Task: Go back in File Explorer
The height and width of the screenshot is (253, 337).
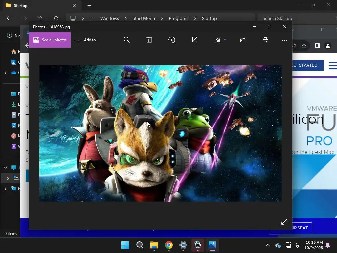Action: [x=9, y=18]
